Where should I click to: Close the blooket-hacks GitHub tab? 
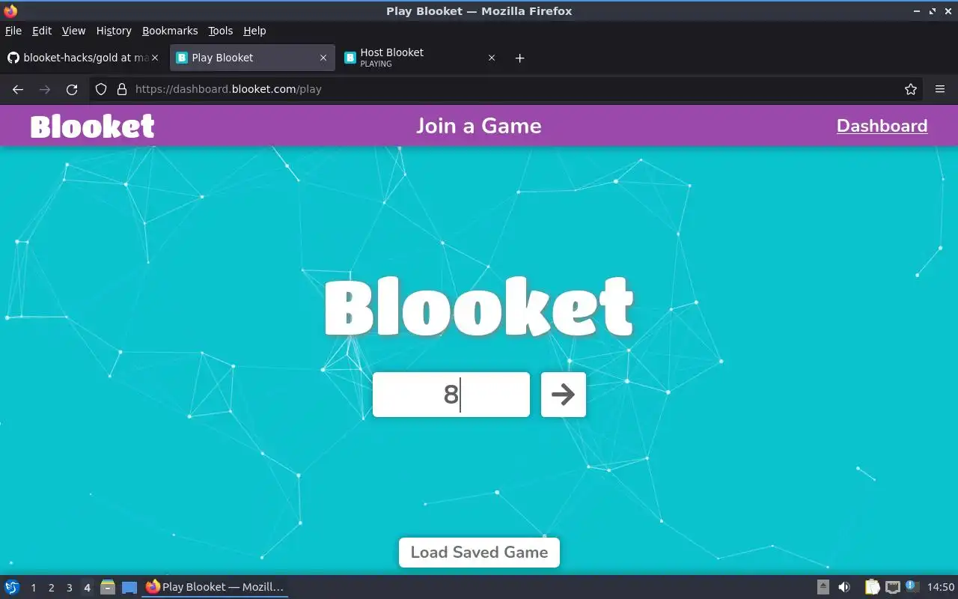[x=155, y=58]
